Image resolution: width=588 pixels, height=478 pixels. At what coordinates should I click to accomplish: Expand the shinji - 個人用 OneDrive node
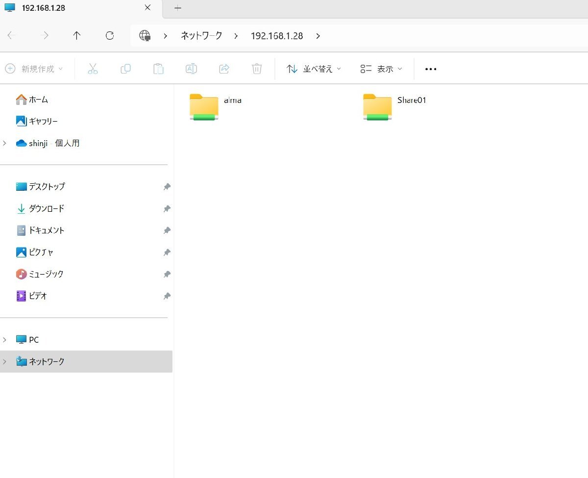[5, 143]
